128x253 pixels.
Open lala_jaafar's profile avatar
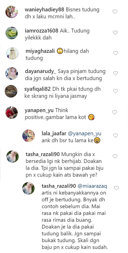[28, 136]
